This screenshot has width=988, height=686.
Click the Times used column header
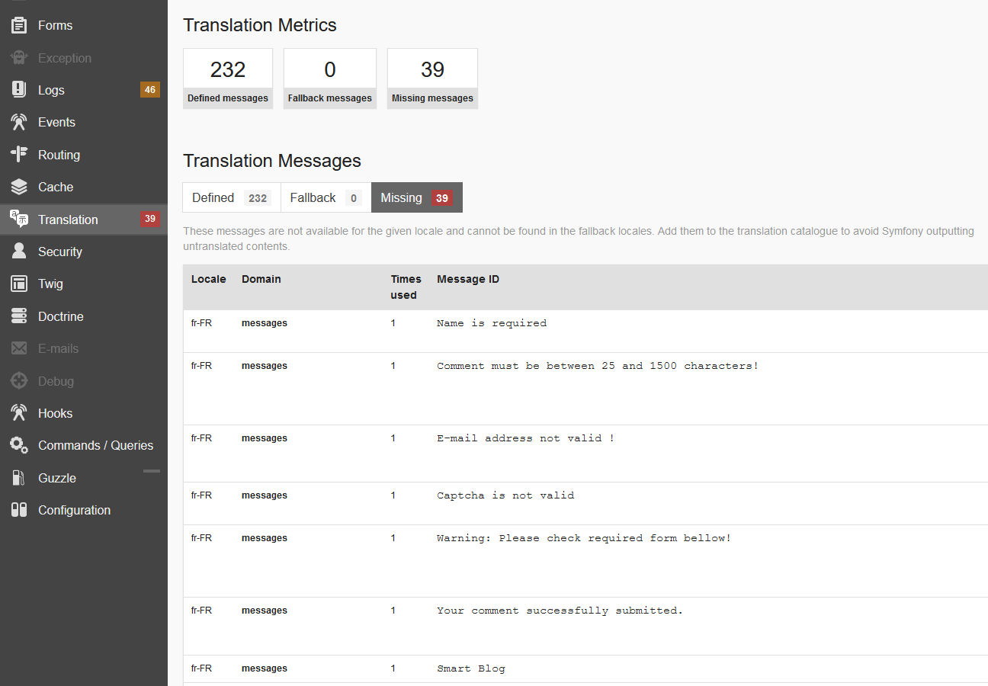[x=404, y=287]
